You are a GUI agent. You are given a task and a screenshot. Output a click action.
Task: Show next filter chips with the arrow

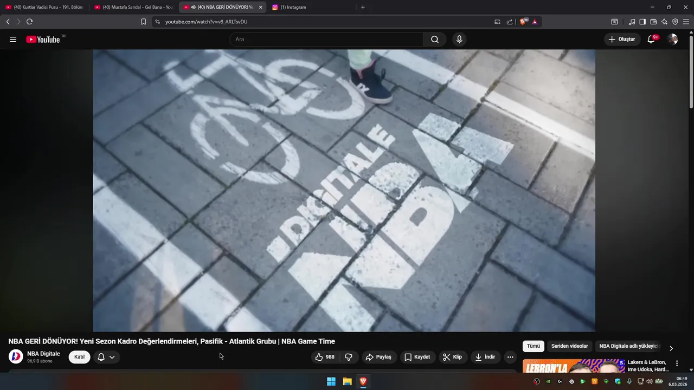[671, 348]
